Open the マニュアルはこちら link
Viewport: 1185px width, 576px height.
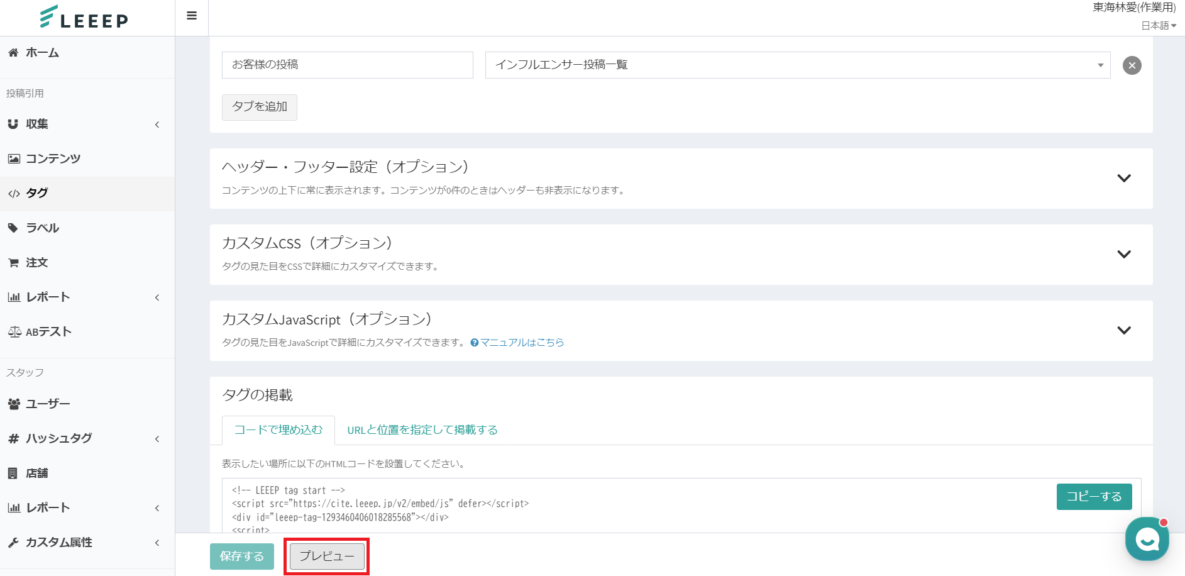click(522, 343)
